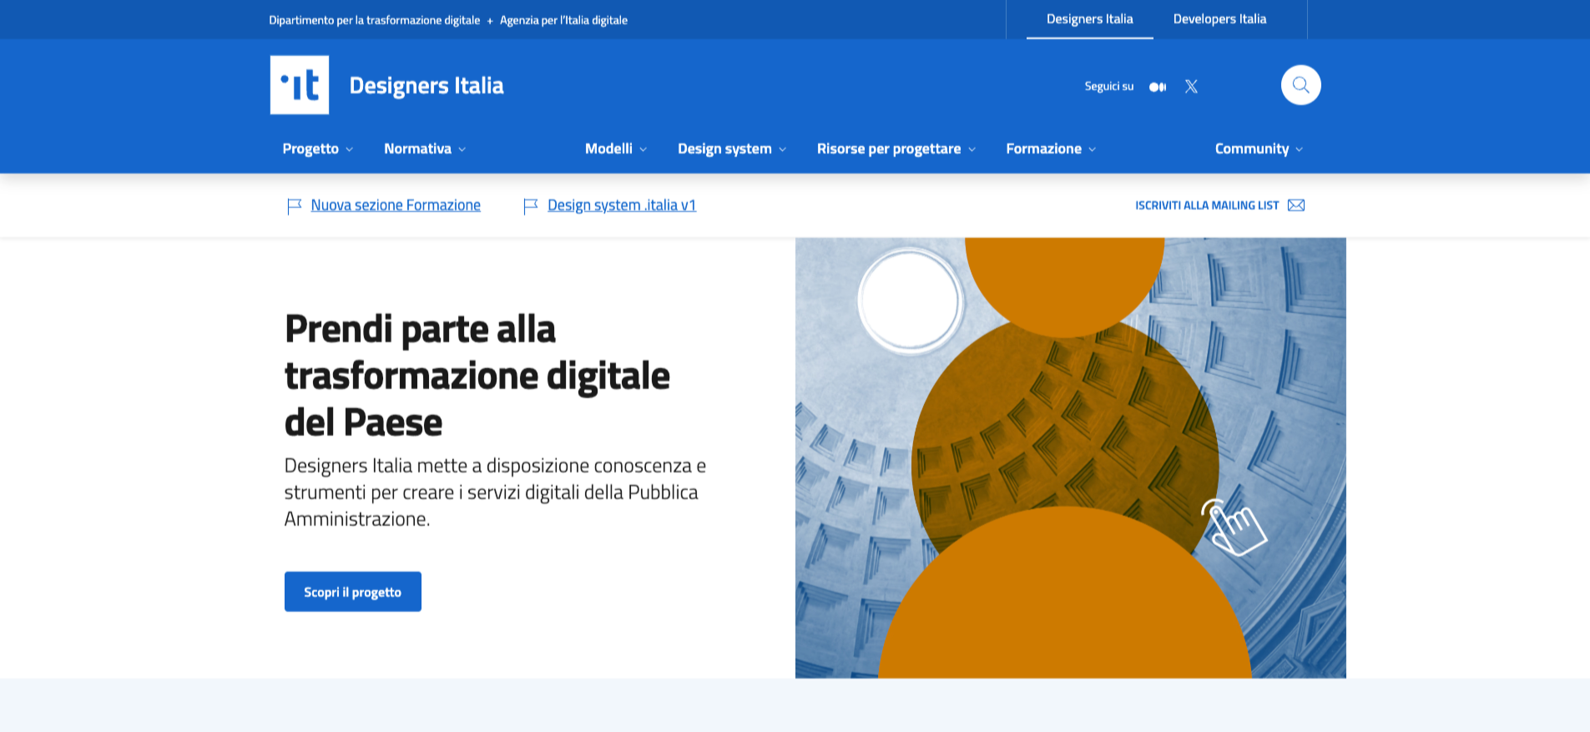Switch to the Designers Italia tab
The width and height of the screenshot is (1590, 732).
[x=1090, y=19]
